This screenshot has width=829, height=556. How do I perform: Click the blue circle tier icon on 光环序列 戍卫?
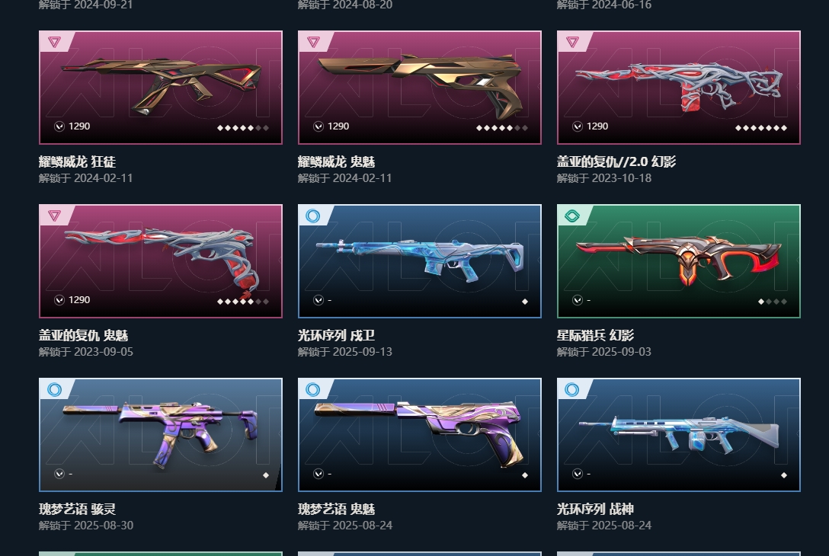tap(313, 216)
